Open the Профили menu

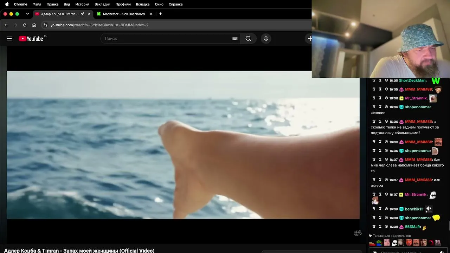coord(123,4)
